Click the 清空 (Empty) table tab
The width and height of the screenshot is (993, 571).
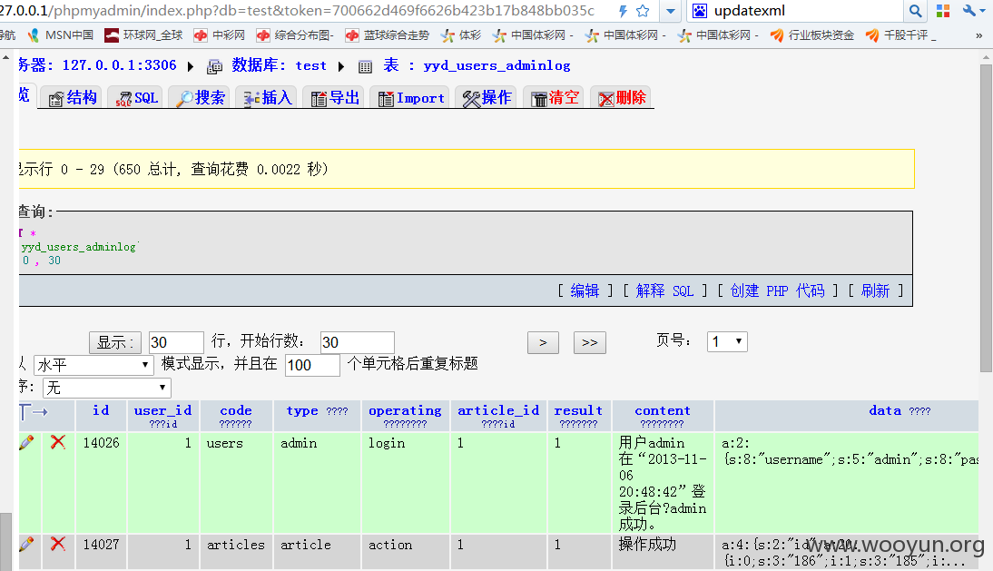[554, 98]
